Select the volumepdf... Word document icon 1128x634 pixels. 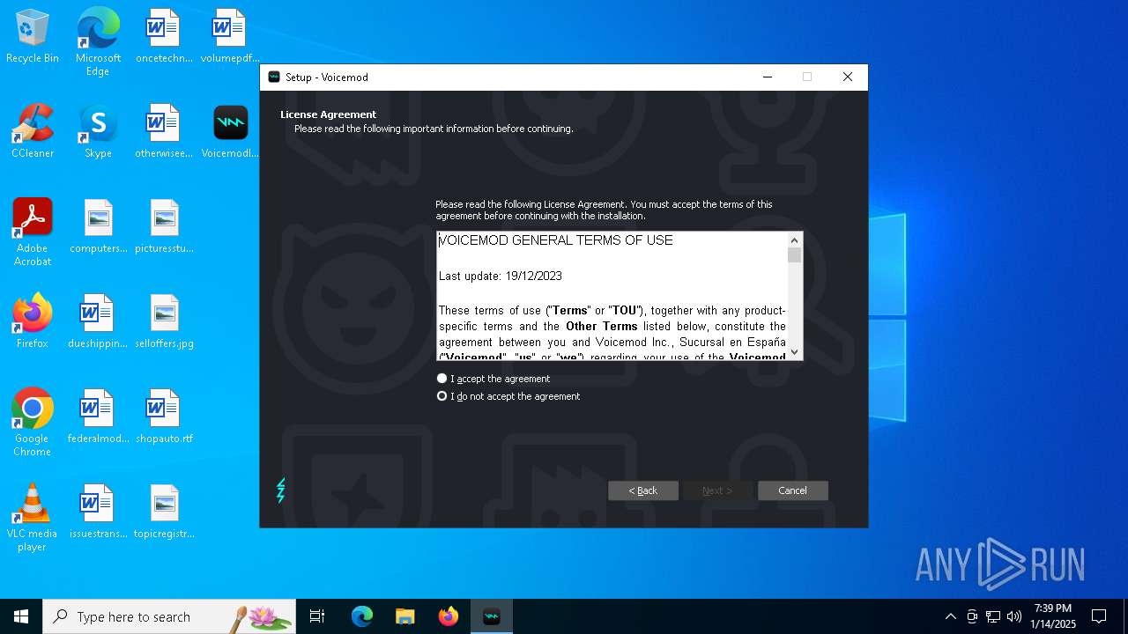point(230,36)
